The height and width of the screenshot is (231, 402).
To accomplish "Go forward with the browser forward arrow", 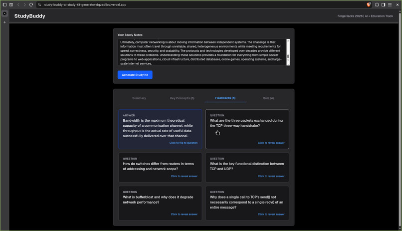I will (x=24, y=4).
